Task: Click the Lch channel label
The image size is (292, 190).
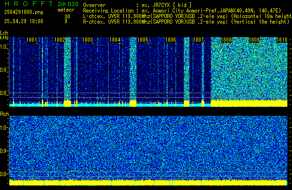Action: pyautogui.click(x=4, y=33)
